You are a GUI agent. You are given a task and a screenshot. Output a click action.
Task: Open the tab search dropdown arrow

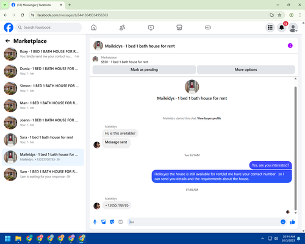tap(5, 5)
